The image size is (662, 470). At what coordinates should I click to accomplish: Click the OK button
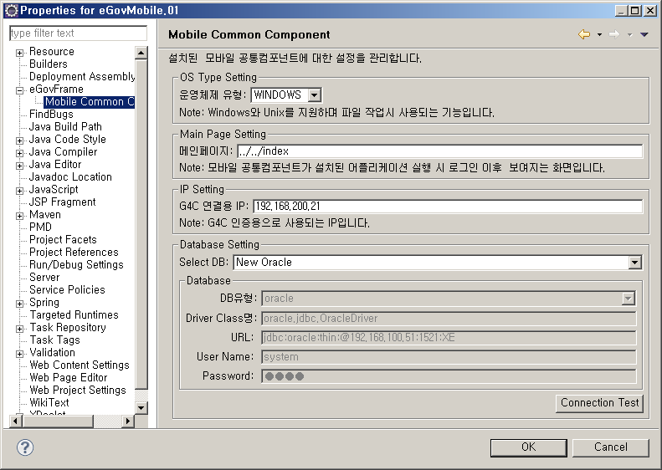[x=528, y=447]
